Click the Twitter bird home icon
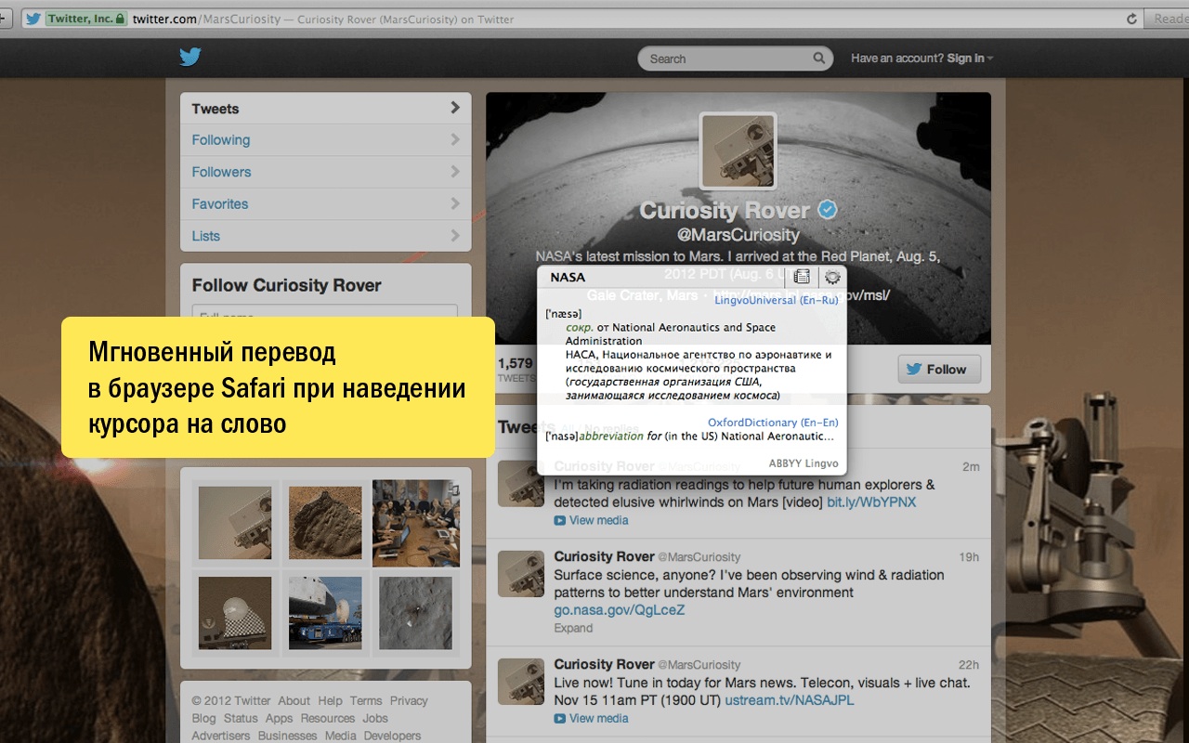This screenshot has width=1189, height=743. [x=190, y=58]
